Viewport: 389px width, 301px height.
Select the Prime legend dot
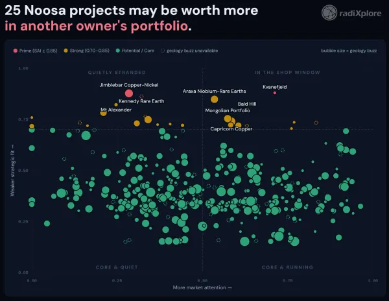click(x=16, y=51)
